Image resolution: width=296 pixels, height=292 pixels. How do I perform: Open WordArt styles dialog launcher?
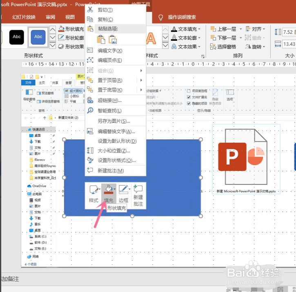(x=203, y=56)
